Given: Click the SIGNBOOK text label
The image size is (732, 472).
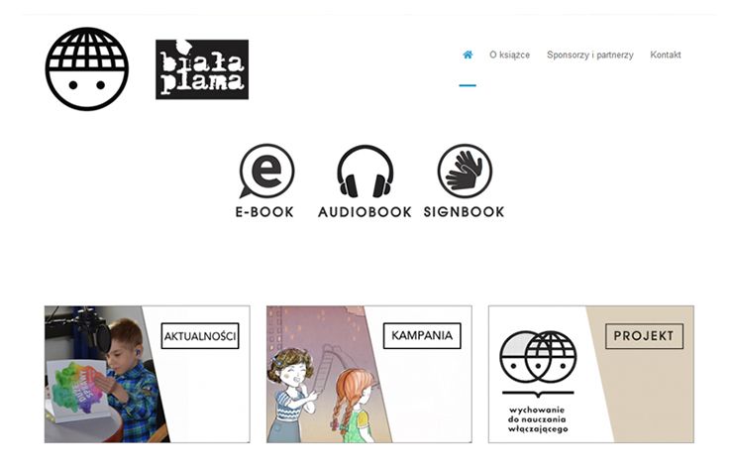Looking at the screenshot, I should pos(464,212).
